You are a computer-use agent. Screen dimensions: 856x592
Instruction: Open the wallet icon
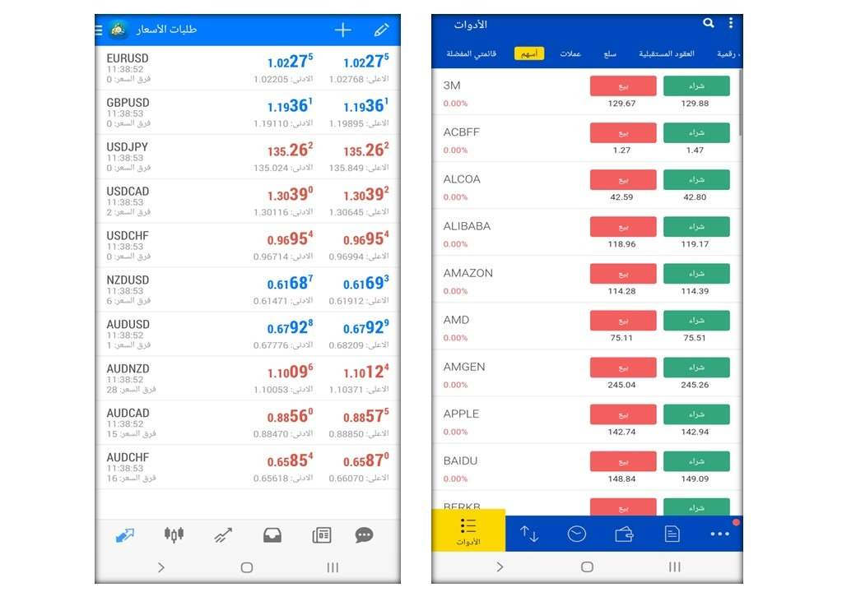(624, 534)
